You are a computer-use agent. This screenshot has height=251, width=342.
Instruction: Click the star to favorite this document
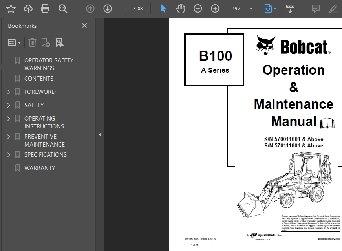pos(11,8)
